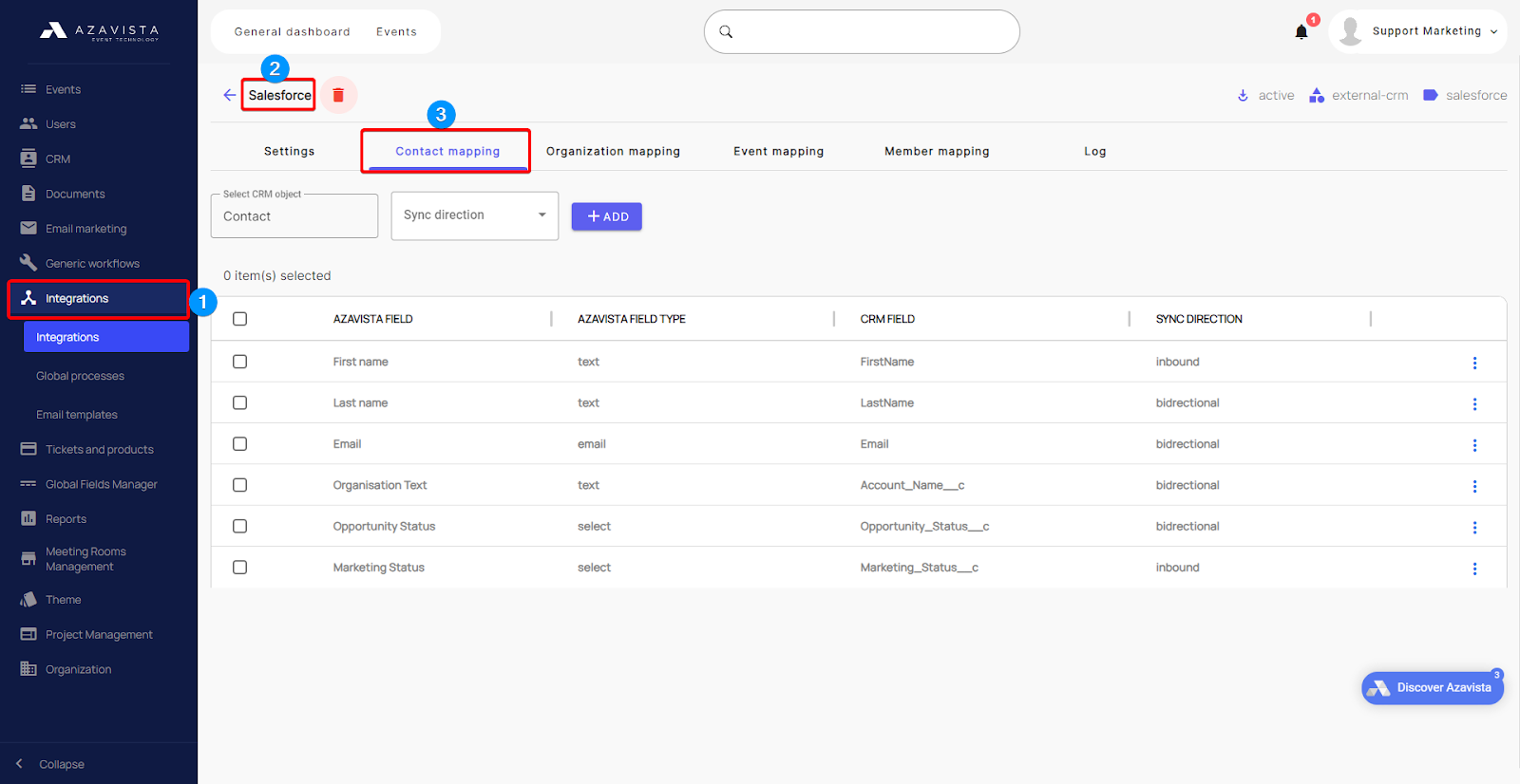1520x784 pixels.
Task: Open the Opportunity Status row actions menu
Action: click(1474, 527)
